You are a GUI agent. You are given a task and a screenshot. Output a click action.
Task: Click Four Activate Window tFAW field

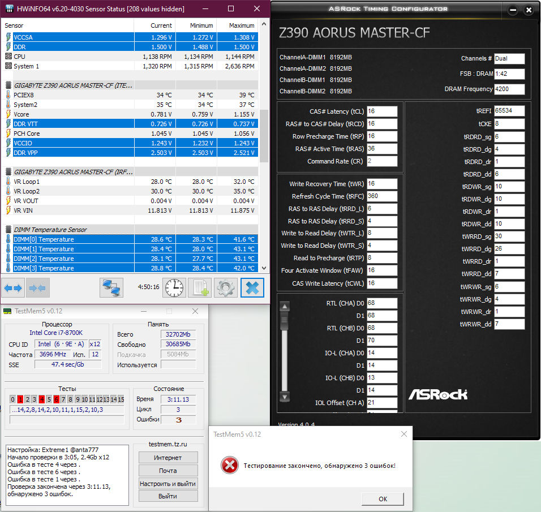coord(382,270)
